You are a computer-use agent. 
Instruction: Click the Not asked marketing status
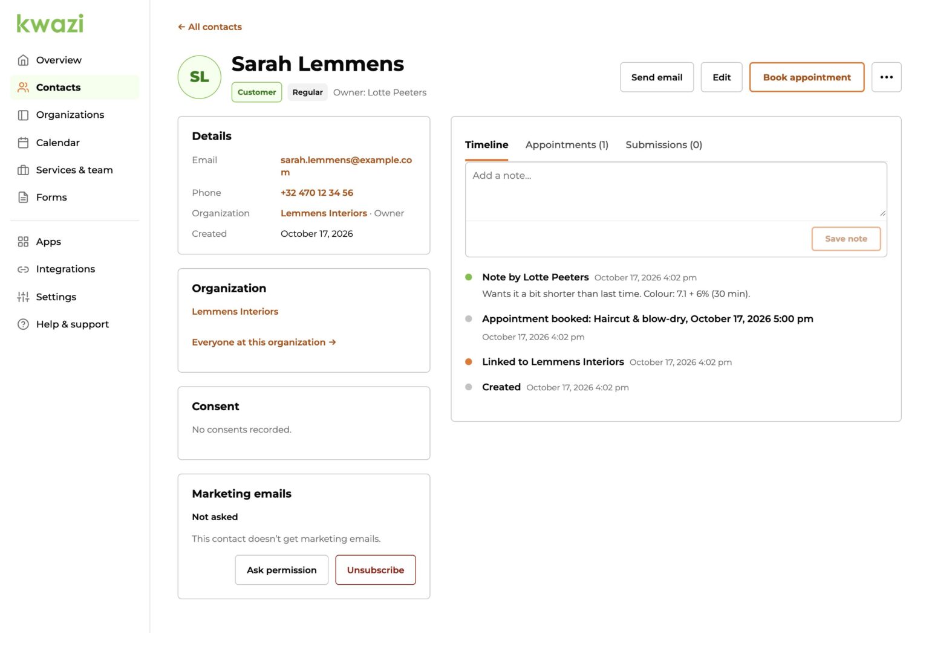(x=215, y=517)
